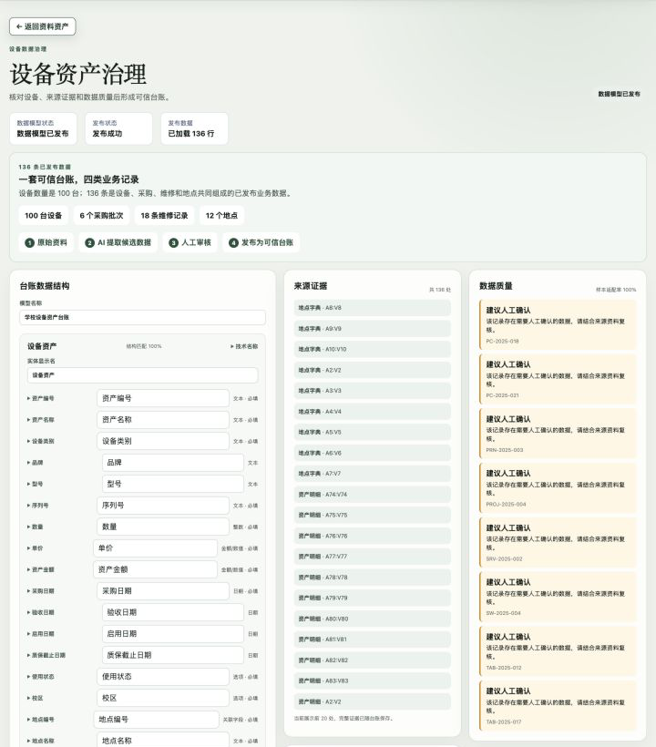
Task: Open the quality card for PC-2025-018
Action: coord(558,325)
